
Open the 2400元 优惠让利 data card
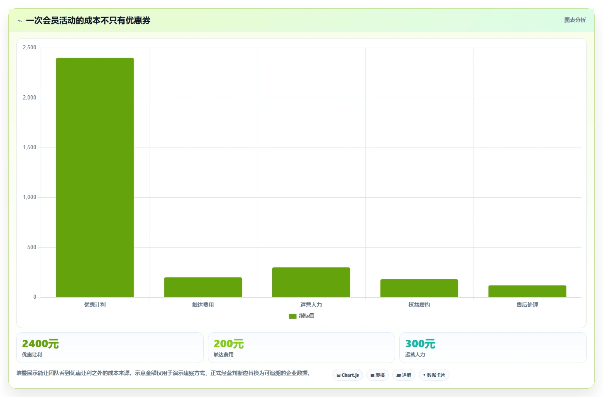pos(110,348)
